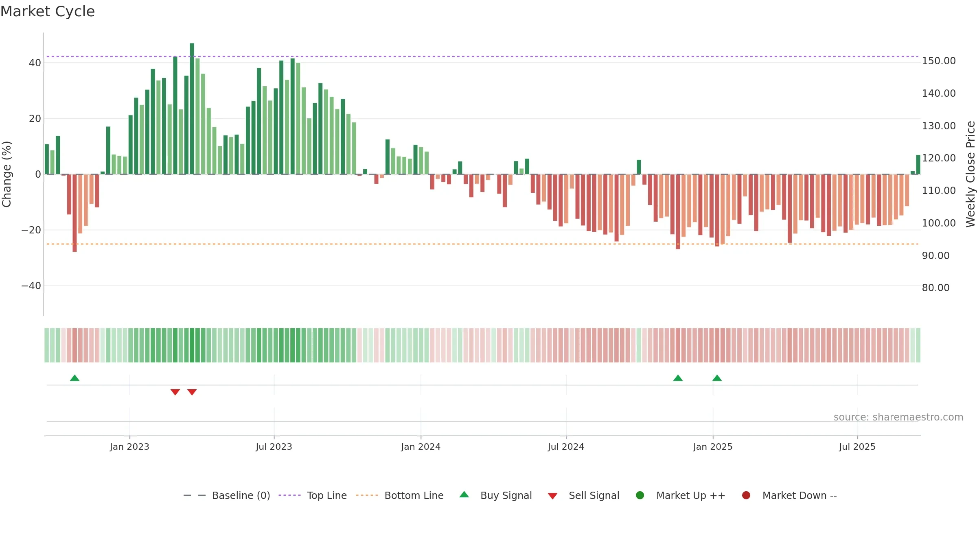Click the first red sell signal marker in 2023
This screenshot has width=977, height=549.
point(175,392)
